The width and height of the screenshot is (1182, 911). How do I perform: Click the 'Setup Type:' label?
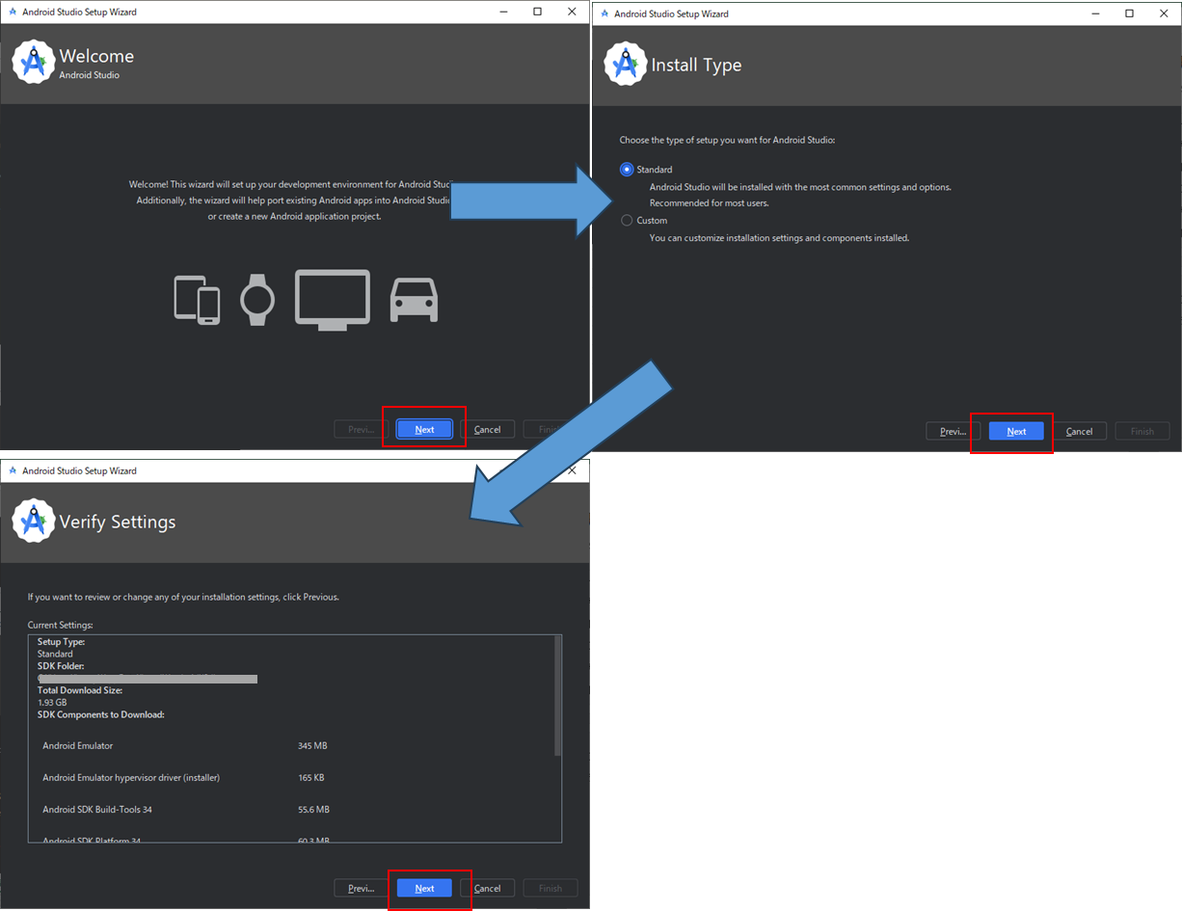(61, 642)
